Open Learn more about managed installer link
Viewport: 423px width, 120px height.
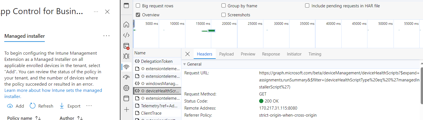[x=53, y=93]
